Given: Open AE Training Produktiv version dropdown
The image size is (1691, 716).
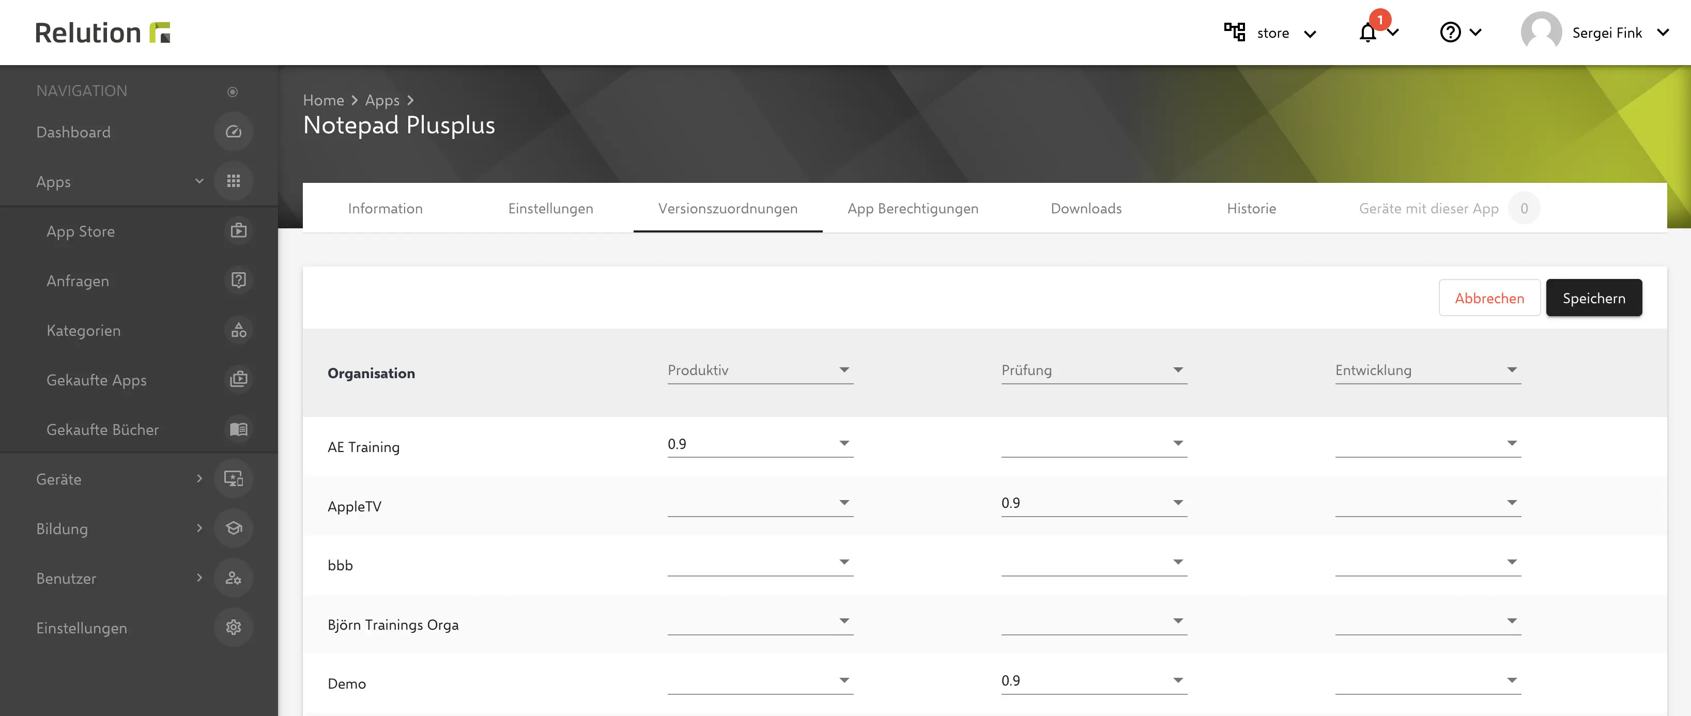Looking at the screenshot, I should [x=760, y=444].
